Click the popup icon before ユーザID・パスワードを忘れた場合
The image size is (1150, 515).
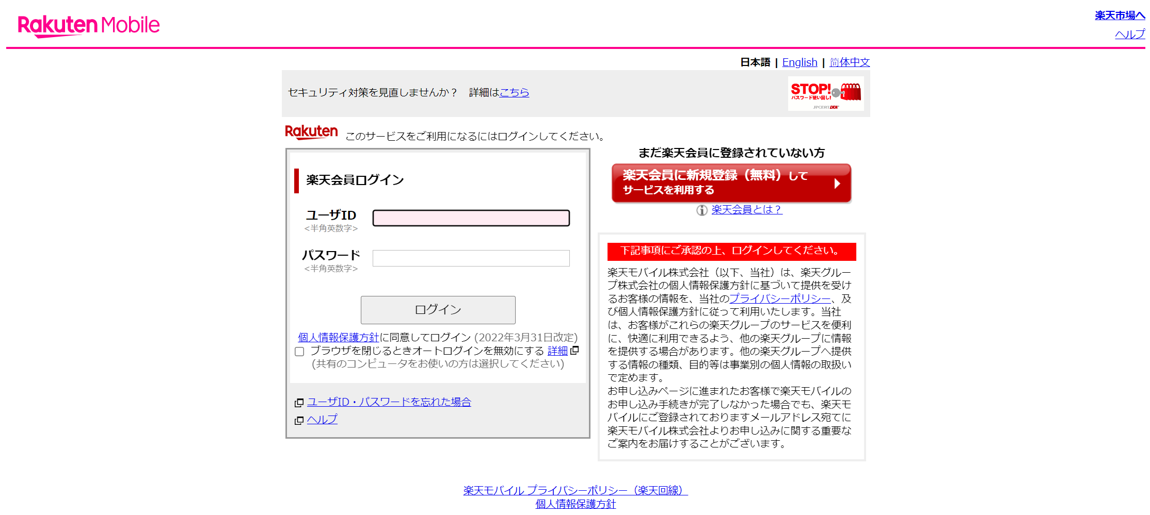299,403
